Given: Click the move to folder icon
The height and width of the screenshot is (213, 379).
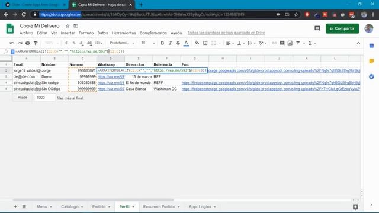Looking at the screenshot, I should 76,25.
